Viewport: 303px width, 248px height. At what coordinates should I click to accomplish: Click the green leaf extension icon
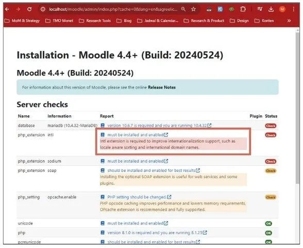click(231, 9)
